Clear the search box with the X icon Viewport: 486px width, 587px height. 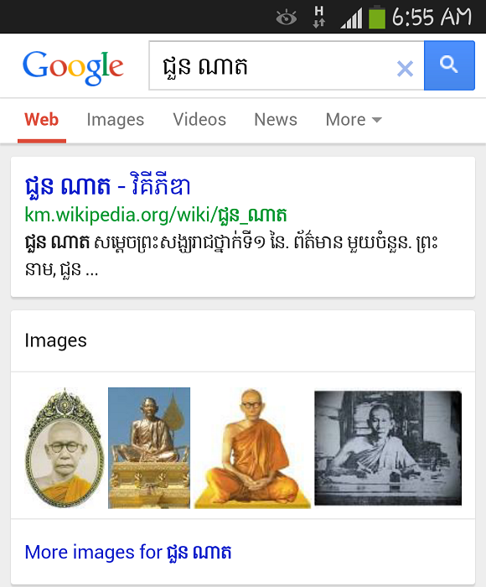pyautogui.click(x=405, y=69)
